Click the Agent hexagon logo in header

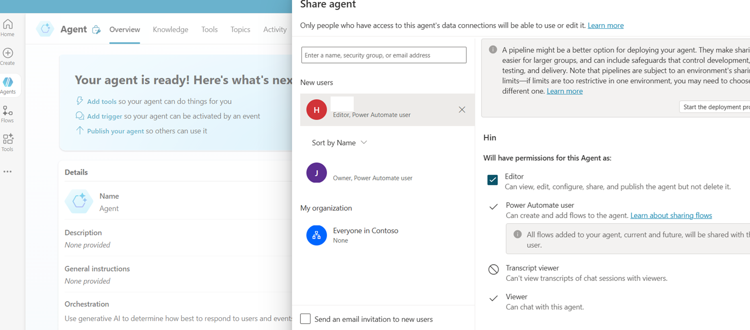[45, 29]
